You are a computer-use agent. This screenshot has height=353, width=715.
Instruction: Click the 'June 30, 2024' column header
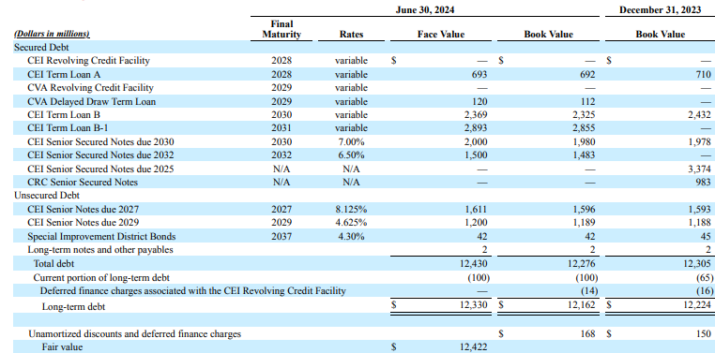tap(425, 9)
